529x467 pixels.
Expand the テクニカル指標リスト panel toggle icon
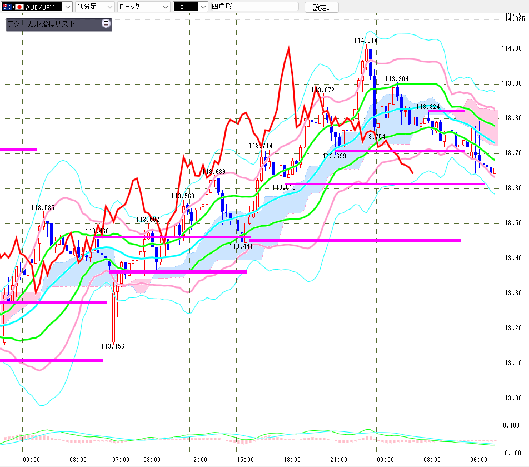pyautogui.click(x=106, y=23)
